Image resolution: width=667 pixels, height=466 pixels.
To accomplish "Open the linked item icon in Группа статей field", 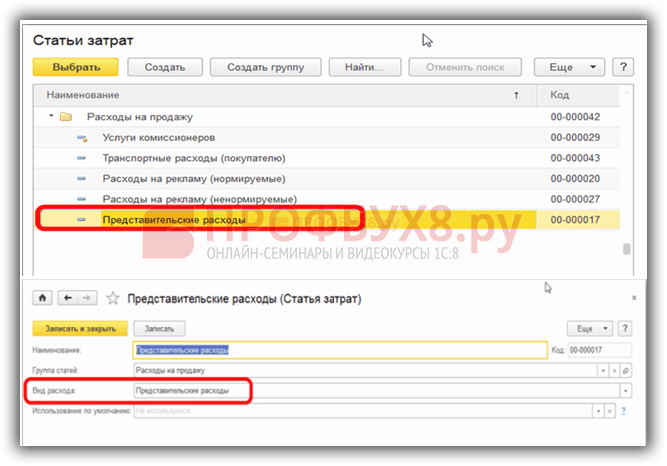I will click(x=626, y=370).
